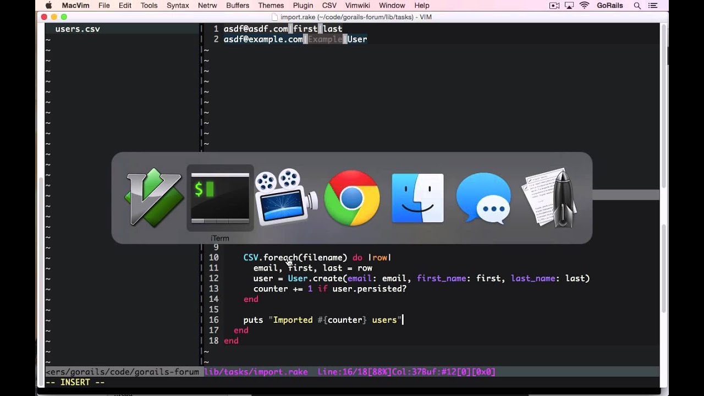704x396 pixels.
Task: Switch to Google Chrome in the app switcher
Action: pos(352,197)
